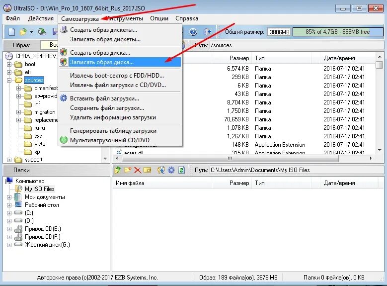The height and width of the screenshot is (286, 387).
Task: Click the My ISO Files folder icon
Action: coord(18,189)
